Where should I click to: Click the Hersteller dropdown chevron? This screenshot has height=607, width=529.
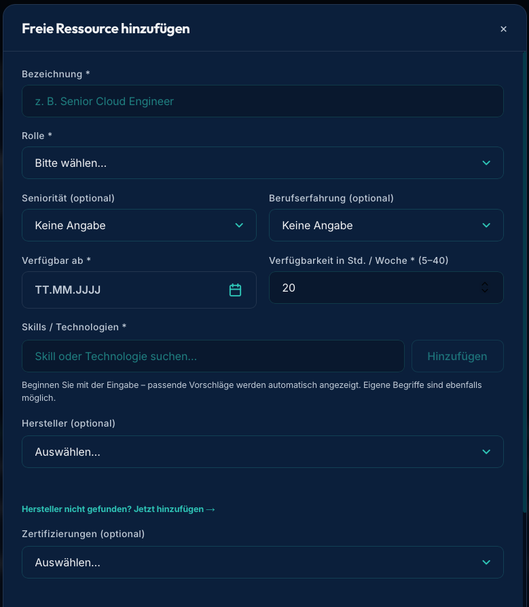pyautogui.click(x=486, y=452)
